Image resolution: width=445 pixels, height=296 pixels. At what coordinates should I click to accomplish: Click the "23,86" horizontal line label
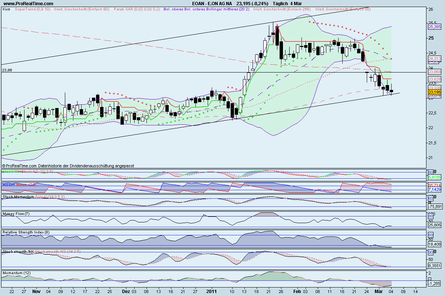click(6, 70)
